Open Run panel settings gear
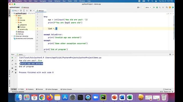Viewport: 183px width, 102px height. 170,54
